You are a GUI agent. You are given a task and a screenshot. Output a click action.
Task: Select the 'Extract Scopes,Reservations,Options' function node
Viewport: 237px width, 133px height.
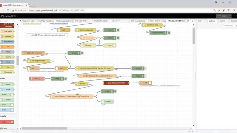click(x=97, y=76)
